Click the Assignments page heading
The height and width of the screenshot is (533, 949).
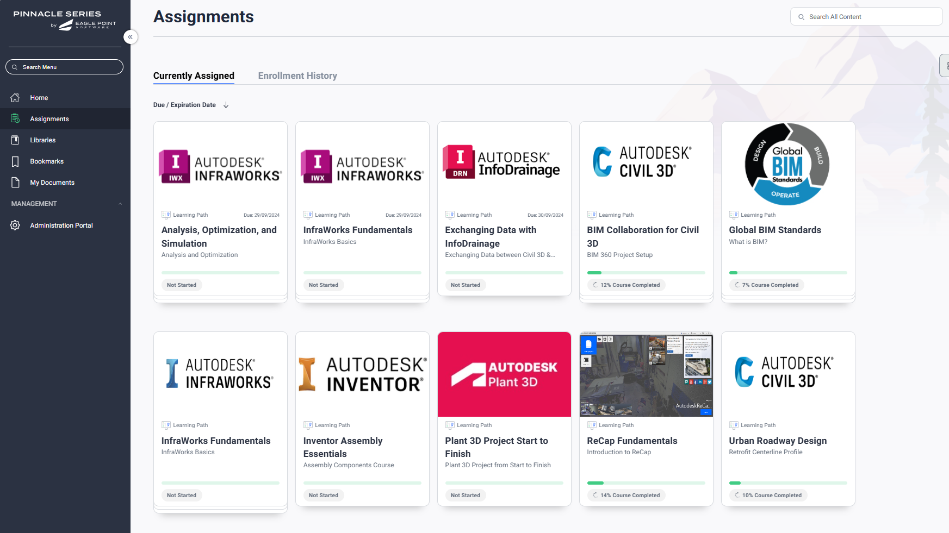pyautogui.click(x=203, y=17)
